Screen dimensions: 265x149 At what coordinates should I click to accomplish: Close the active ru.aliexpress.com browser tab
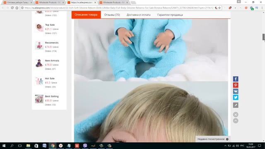[95, 2]
